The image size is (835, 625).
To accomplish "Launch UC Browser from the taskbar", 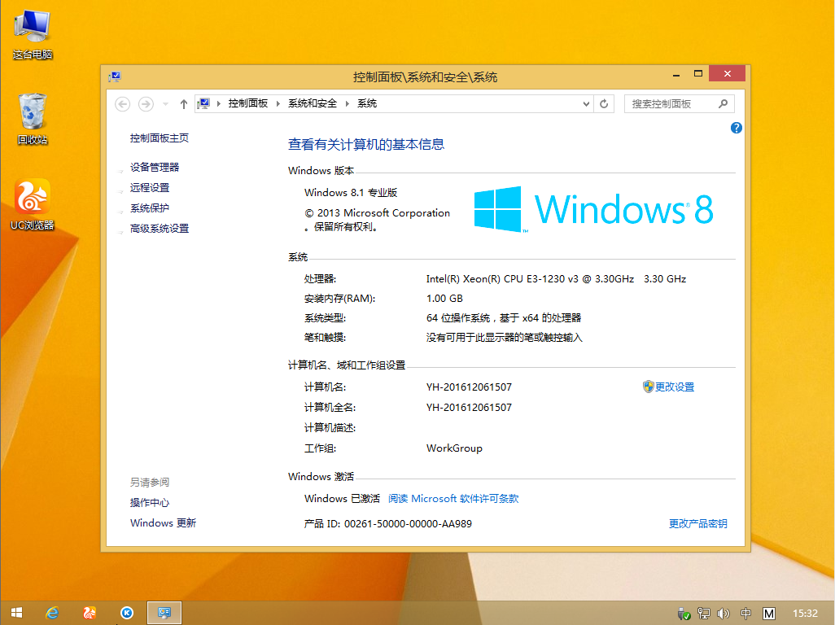I will coord(90,612).
